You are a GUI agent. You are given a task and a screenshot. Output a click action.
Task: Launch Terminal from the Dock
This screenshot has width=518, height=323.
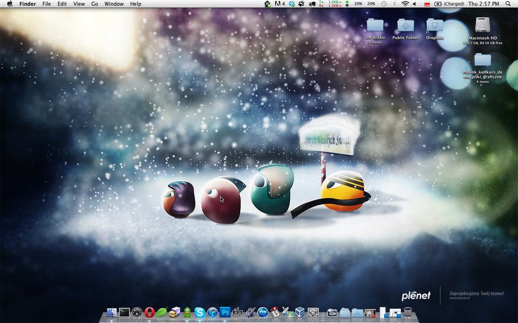coord(124,312)
